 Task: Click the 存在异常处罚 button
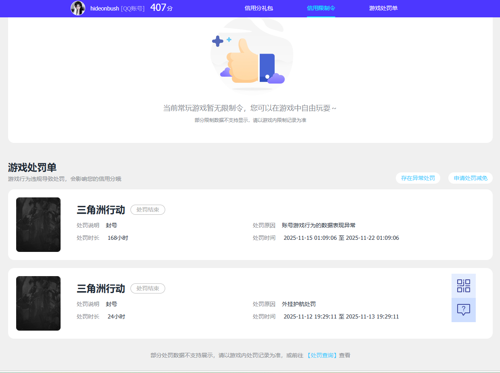pyautogui.click(x=418, y=178)
